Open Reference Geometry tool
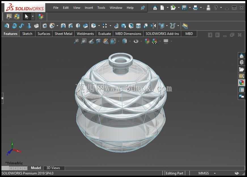 point(161,26)
